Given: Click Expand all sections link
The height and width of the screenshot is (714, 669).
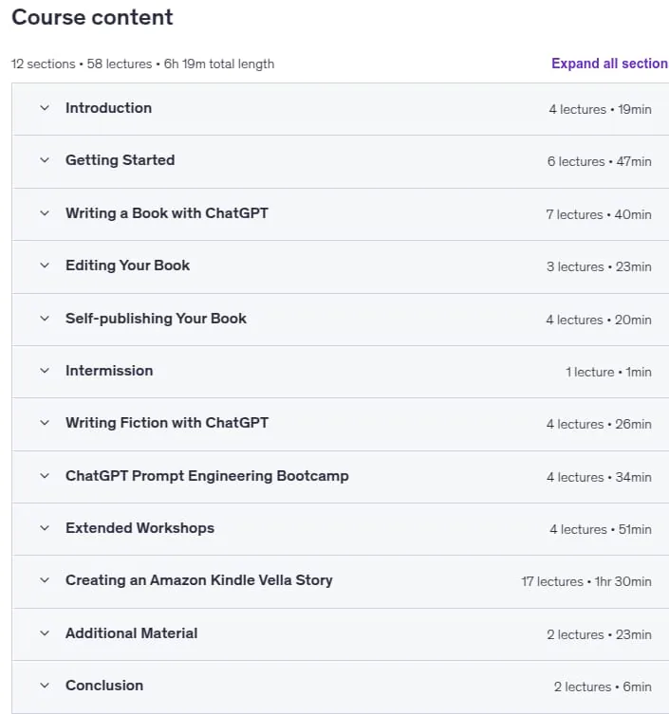Looking at the screenshot, I should (610, 64).
